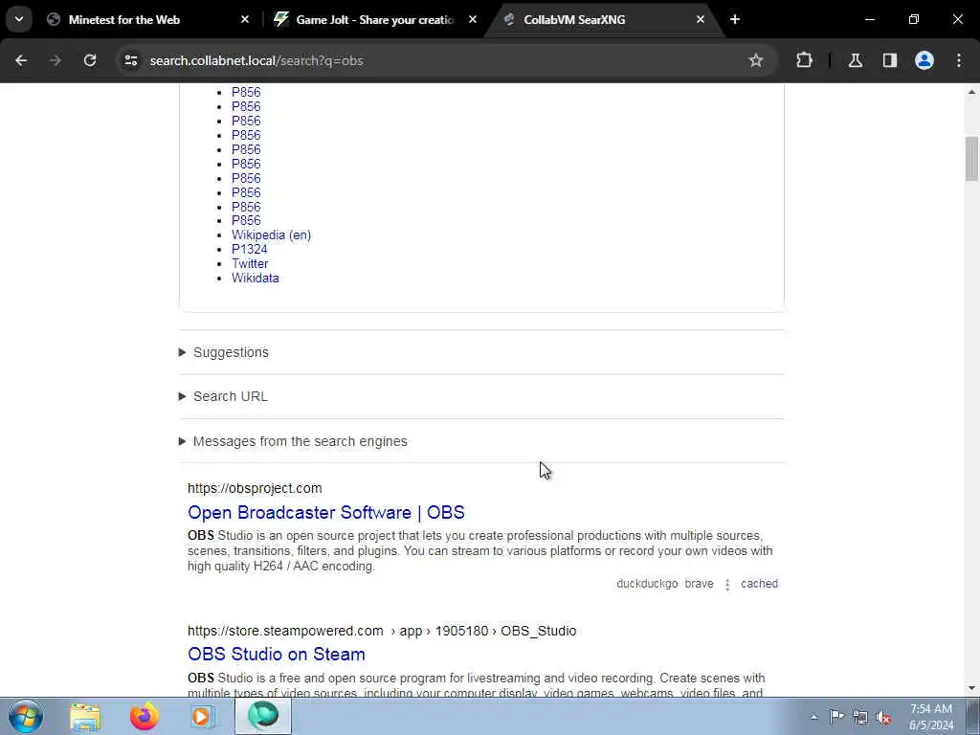Show hidden system tray icons
The width and height of the screenshot is (980, 735).
pyautogui.click(x=813, y=717)
